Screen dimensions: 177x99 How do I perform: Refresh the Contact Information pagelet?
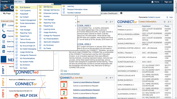point(165,22)
